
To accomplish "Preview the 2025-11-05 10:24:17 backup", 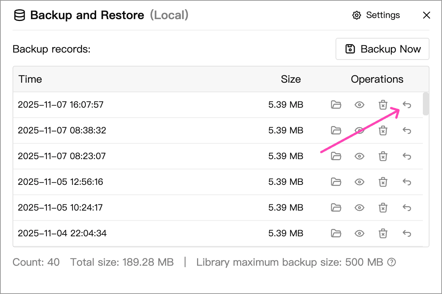I will click(359, 208).
